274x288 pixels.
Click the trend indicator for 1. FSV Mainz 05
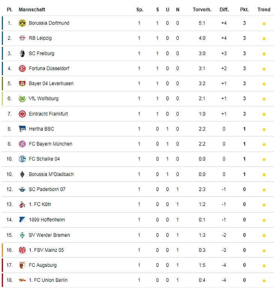coord(264,251)
